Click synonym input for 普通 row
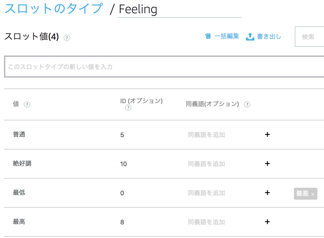Viewport: 324px width, 238px height. click(206, 135)
